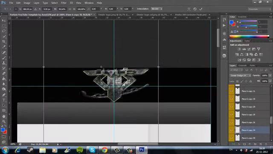Click the top red channel slider
The height and width of the screenshot is (154, 273).
(248, 21)
